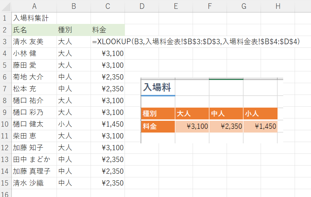The width and height of the screenshot is (311, 197).
Task: Select column B header
Action: click(x=74, y=6)
